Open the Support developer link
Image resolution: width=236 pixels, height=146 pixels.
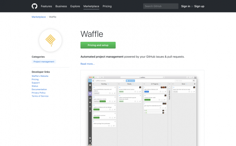click(36, 83)
